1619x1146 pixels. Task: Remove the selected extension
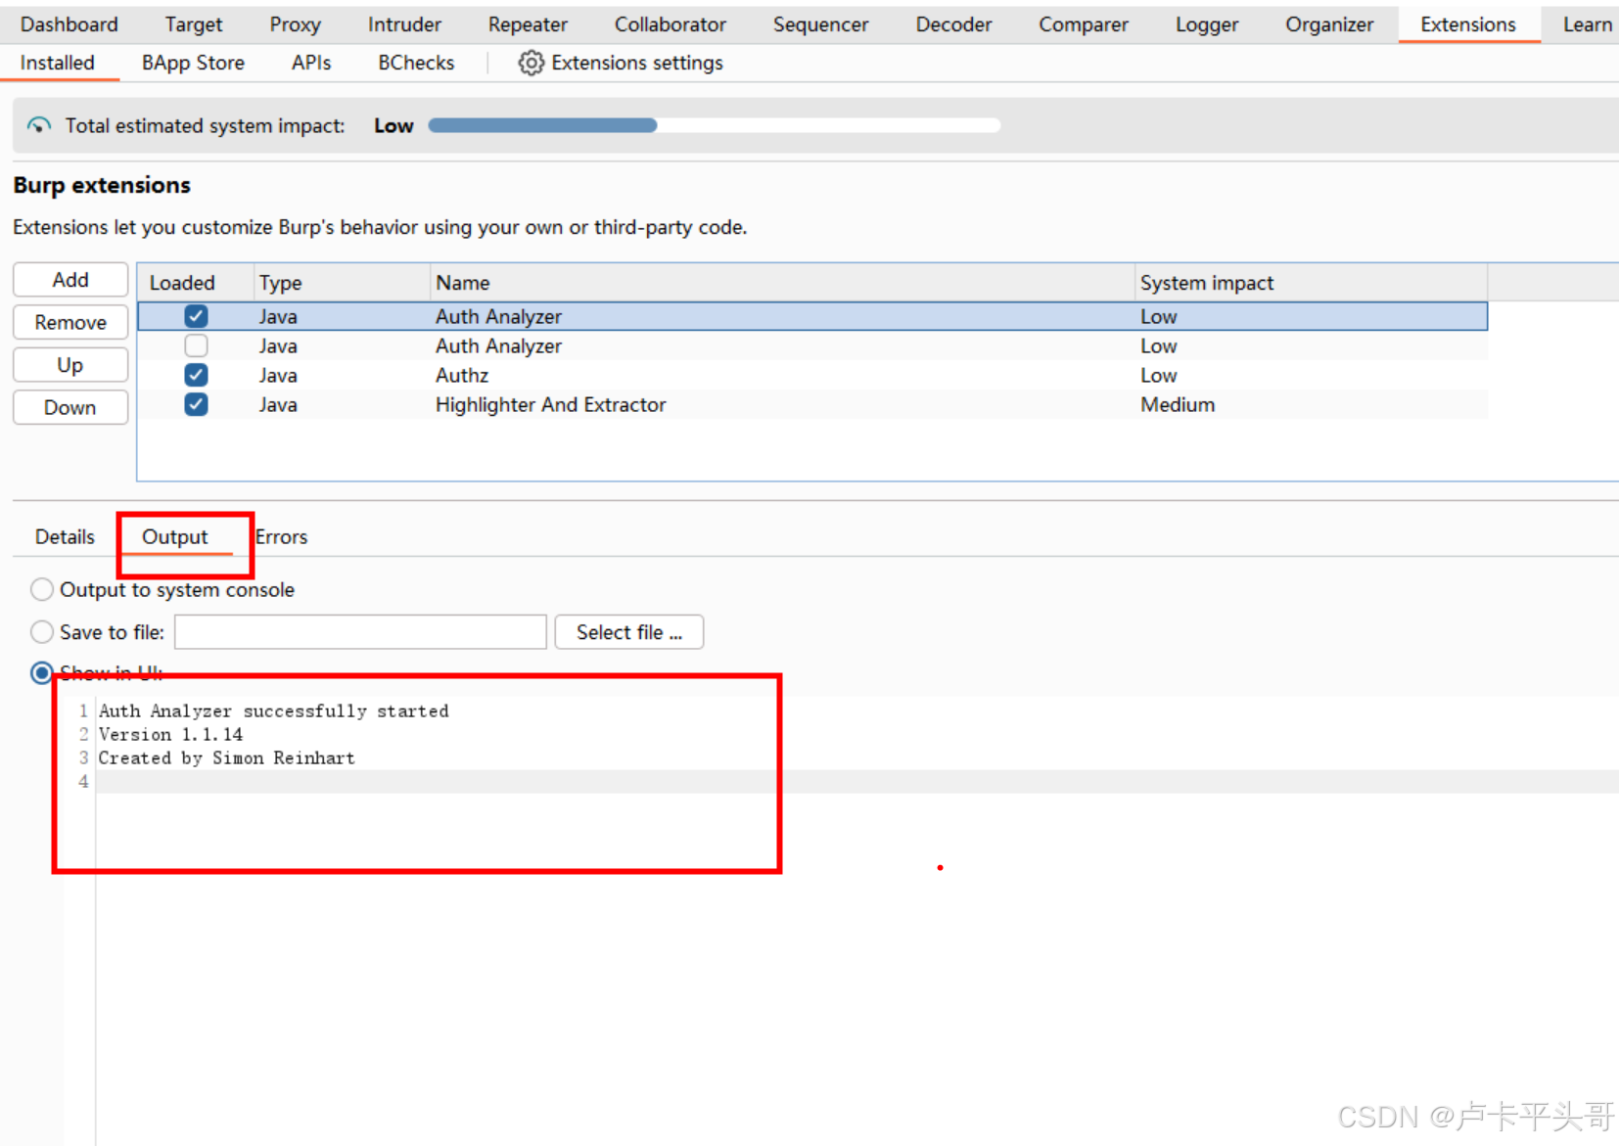click(69, 322)
